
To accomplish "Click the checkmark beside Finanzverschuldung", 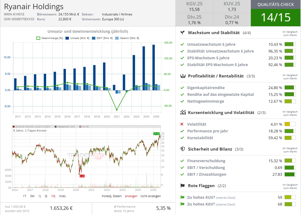I will [x=182, y=161].
